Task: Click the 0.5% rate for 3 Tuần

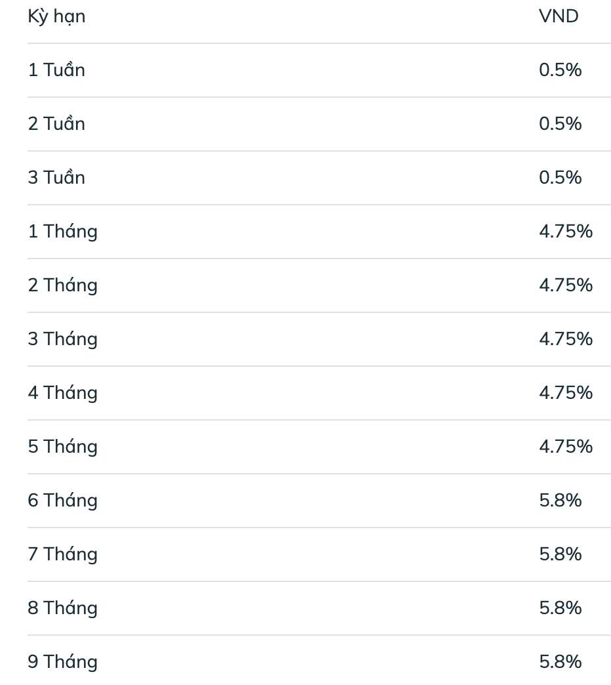Action: (x=560, y=178)
